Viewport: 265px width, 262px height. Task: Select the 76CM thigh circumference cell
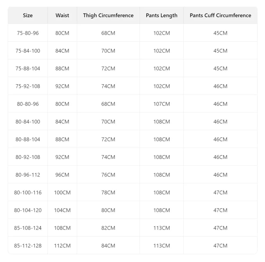(x=108, y=175)
